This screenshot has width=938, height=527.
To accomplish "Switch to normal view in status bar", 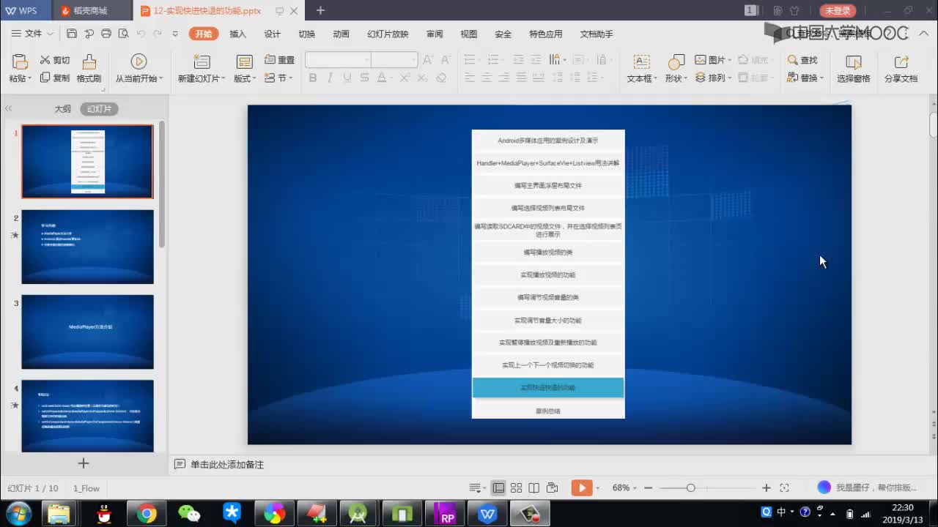I will click(x=498, y=488).
